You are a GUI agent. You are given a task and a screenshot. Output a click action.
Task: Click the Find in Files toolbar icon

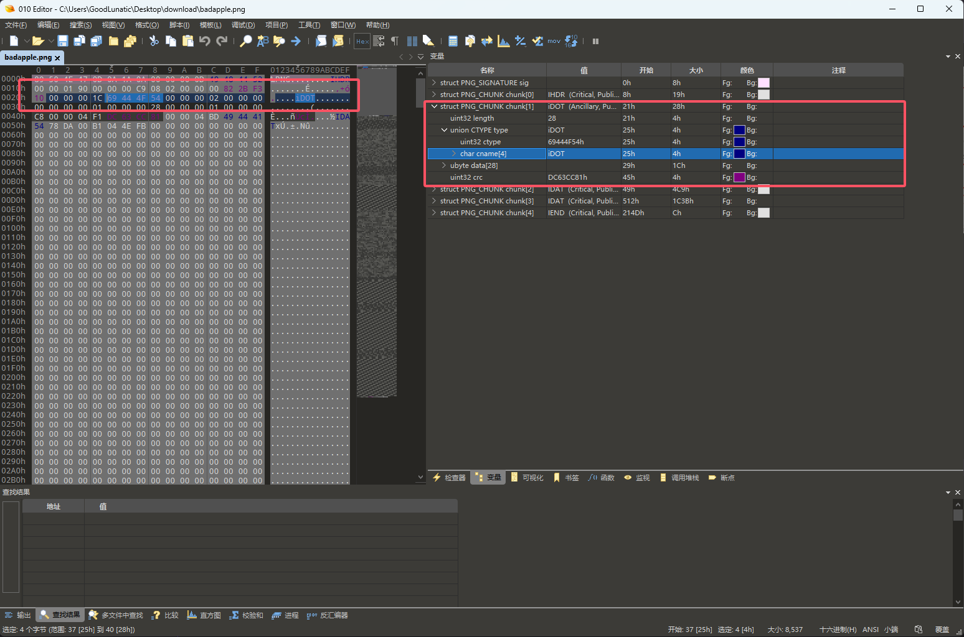click(279, 41)
